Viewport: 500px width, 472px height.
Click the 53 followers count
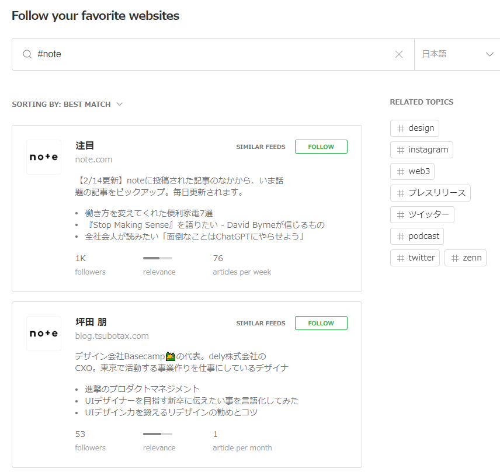(x=80, y=434)
